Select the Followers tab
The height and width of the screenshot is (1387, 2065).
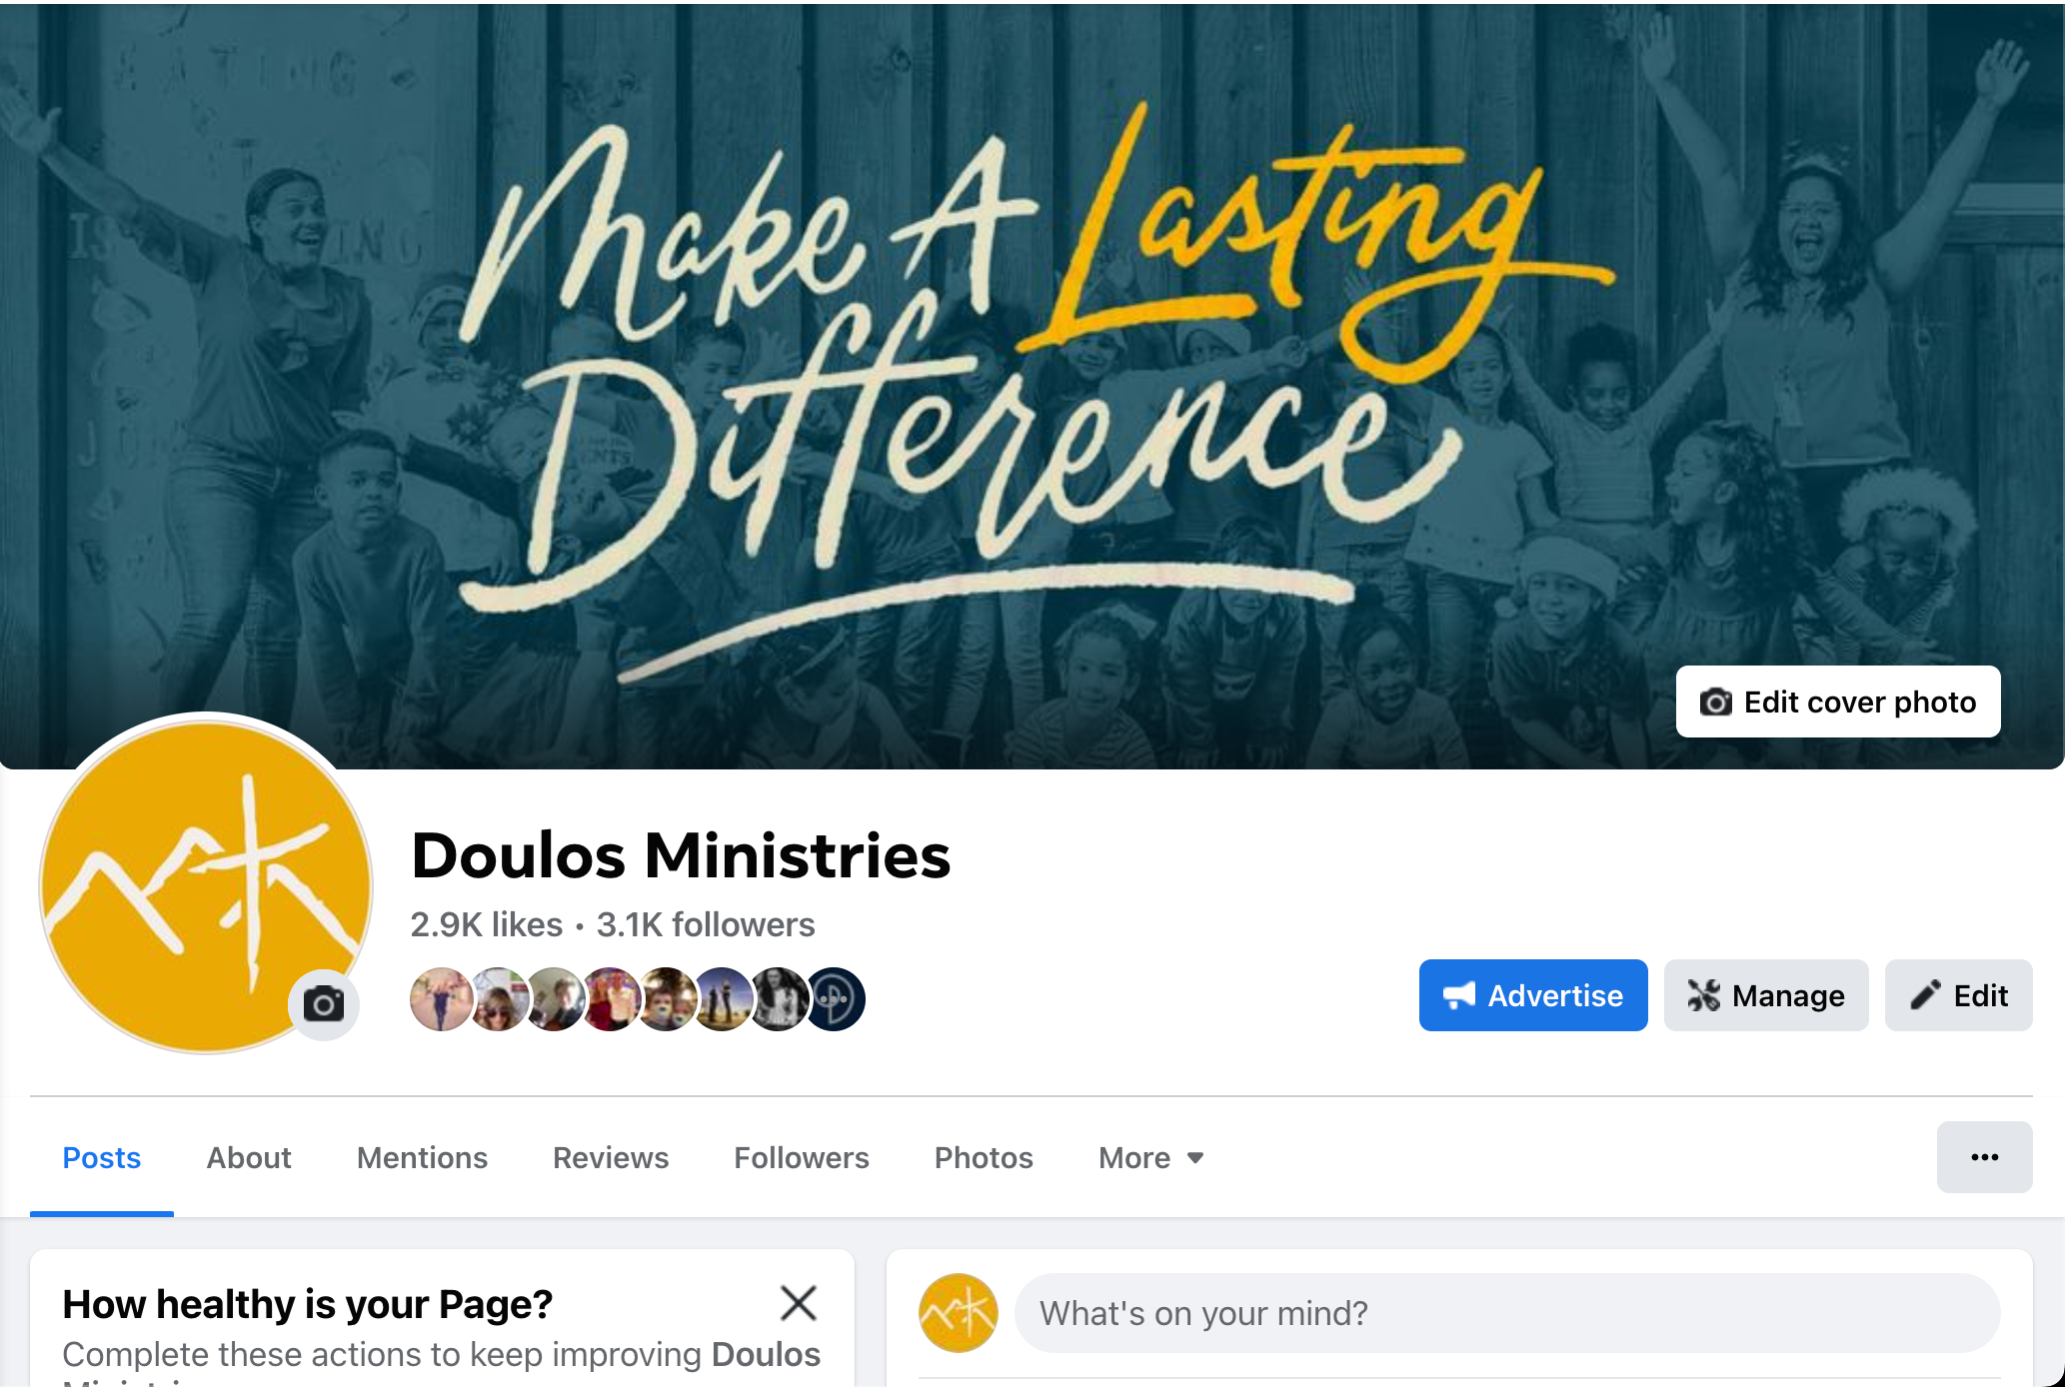[802, 1157]
